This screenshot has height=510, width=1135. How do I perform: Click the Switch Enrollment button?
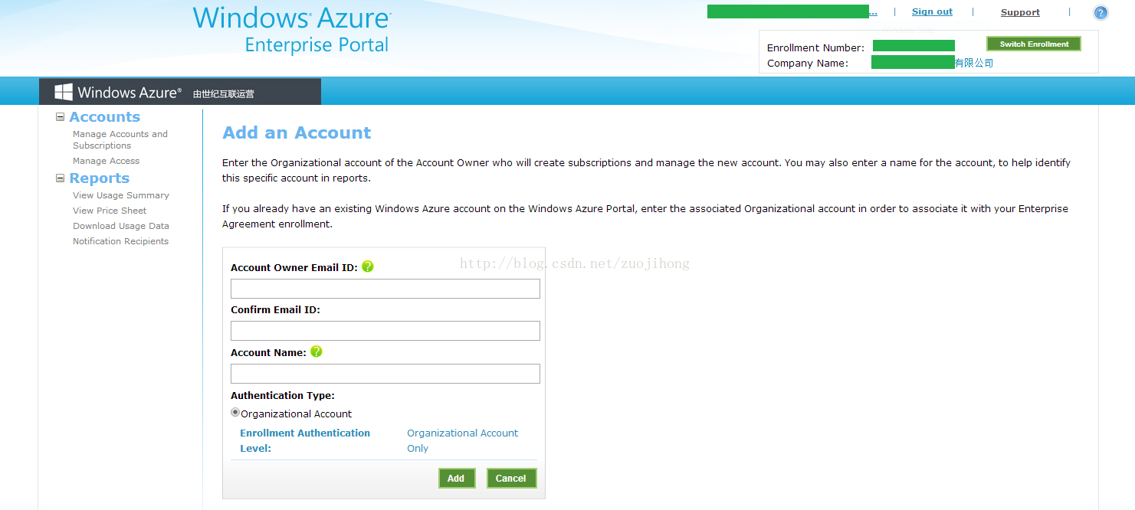point(1034,44)
